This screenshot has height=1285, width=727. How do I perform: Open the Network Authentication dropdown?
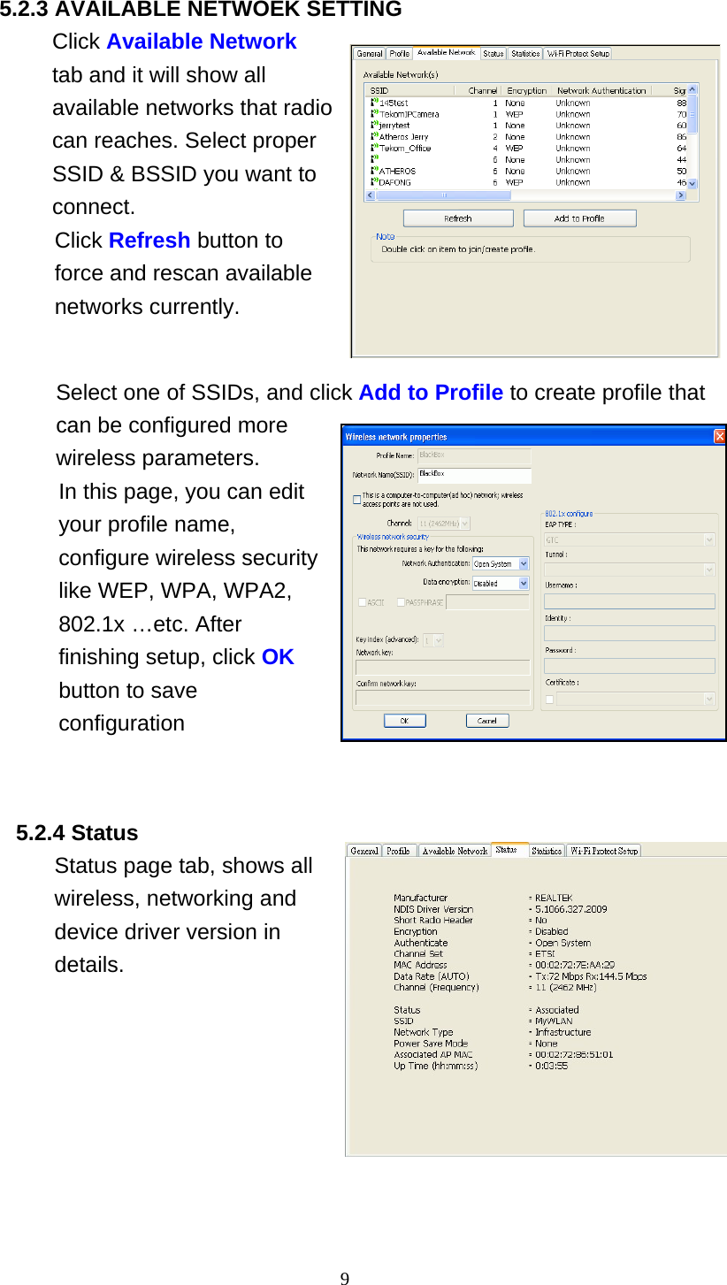(x=523, y=564)
